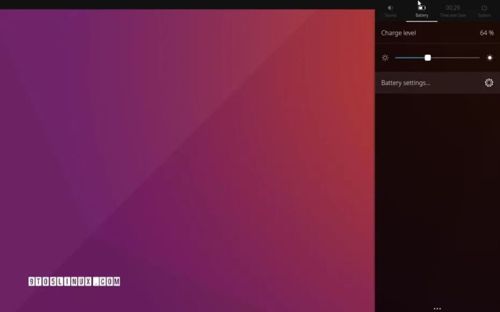Click the brightness slider handle

(428, 58)
